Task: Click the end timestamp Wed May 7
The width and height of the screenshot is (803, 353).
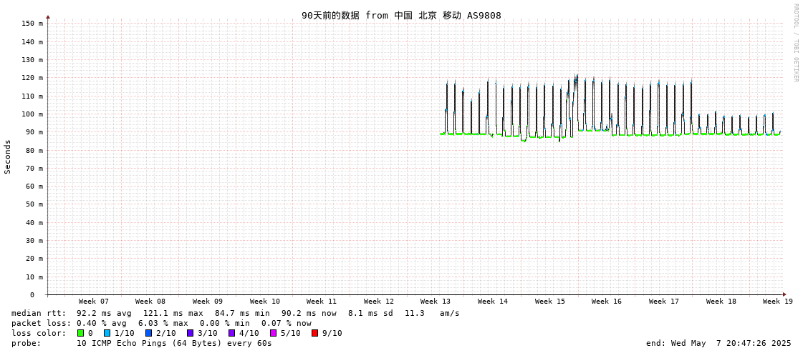Action: [x=719, y=343]
